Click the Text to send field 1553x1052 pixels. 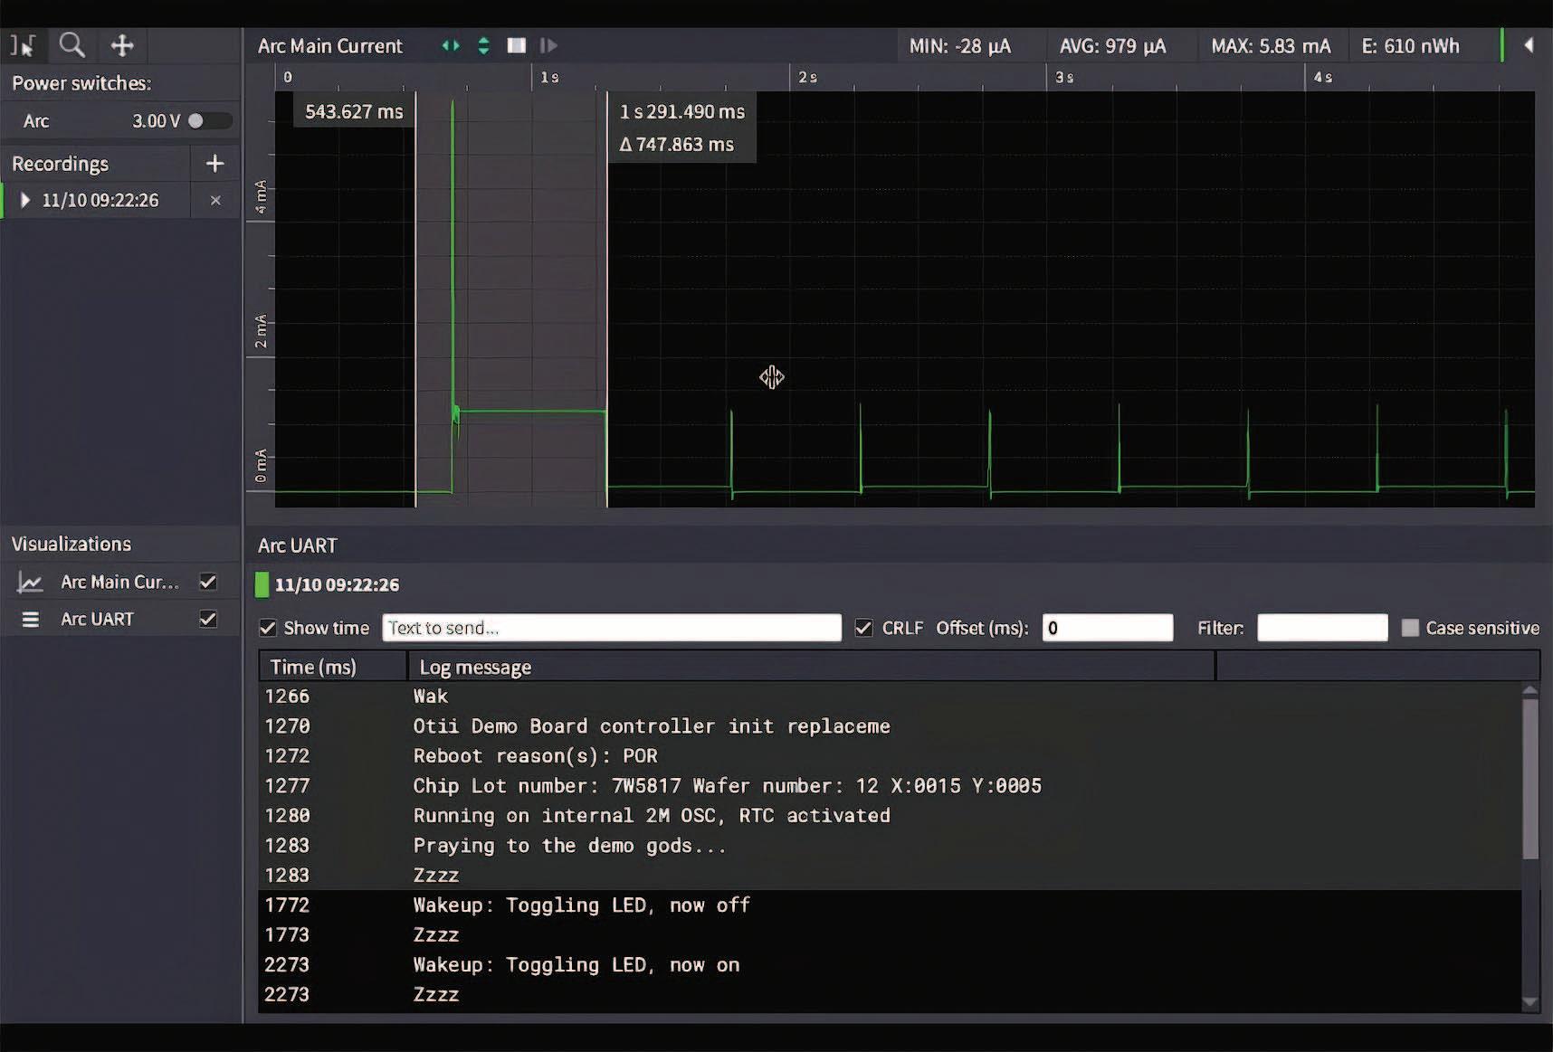tap(611, 628)
